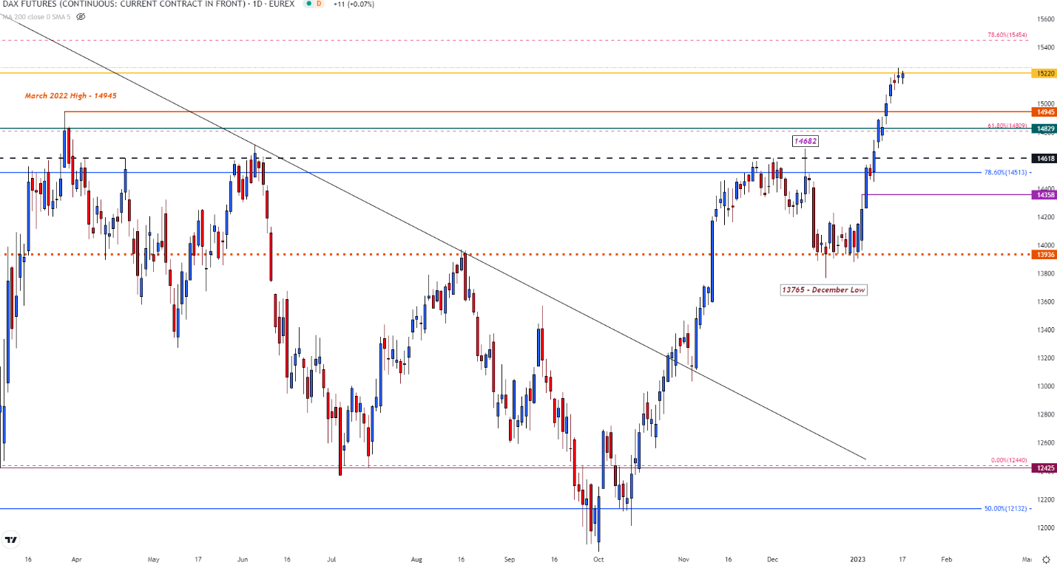Select the yellow 15220 price label
Image resolution: width=1057 pixels, height=565 pixels.
pos(1045,73)
